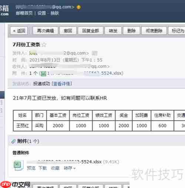Select the 基本工资 header cell
Screen dimensions: 185x188
point(58,115)
